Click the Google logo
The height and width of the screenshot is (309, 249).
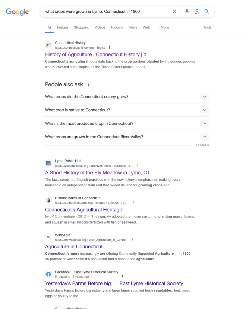click(x=17, y=12)
